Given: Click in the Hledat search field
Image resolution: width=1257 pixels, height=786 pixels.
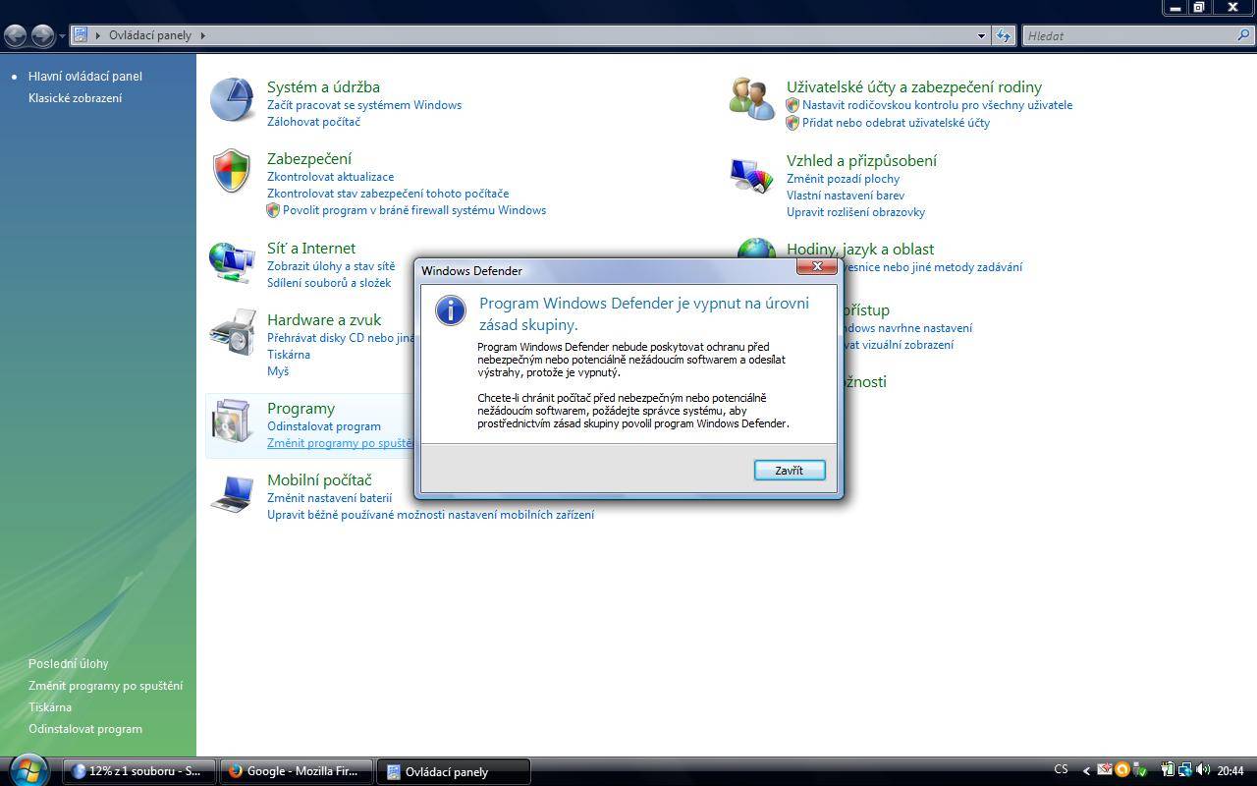Looking at the screenshot, I should point(1129,35).
